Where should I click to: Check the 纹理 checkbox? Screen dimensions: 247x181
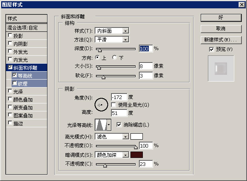tap(14, 83)
